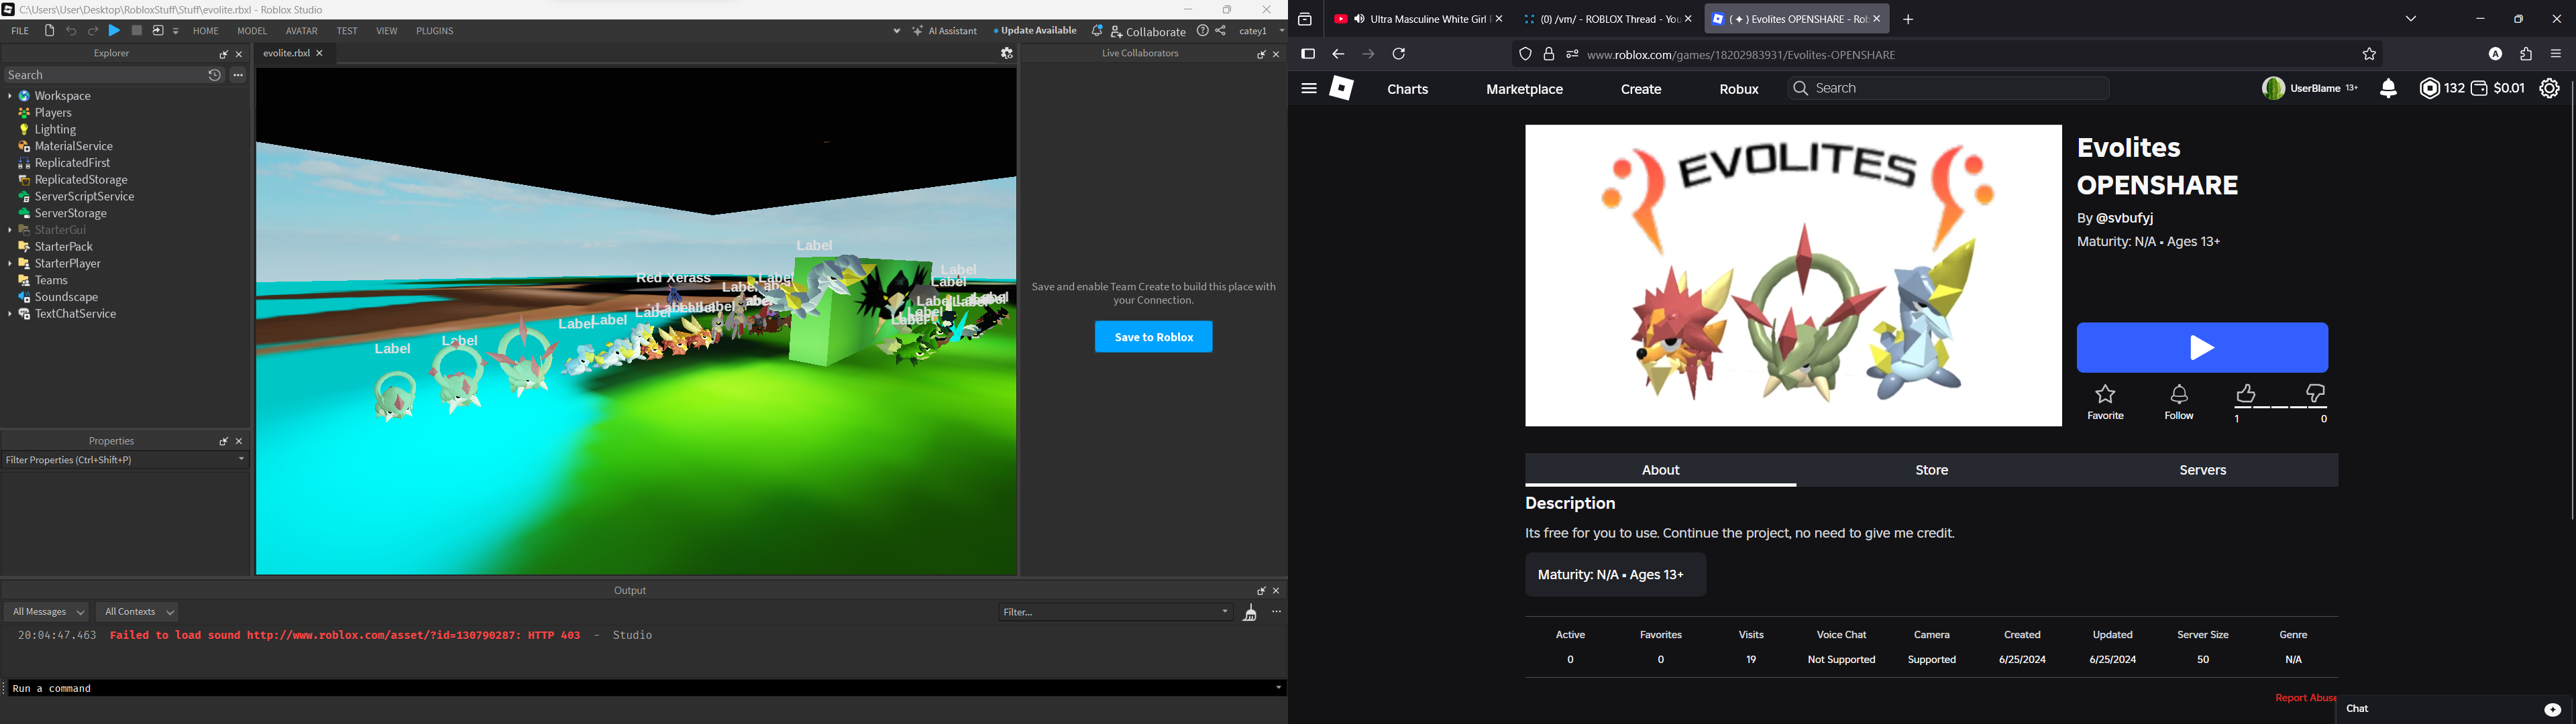
Task: Click the viewport visualization settings gear icon
Action: tap(1007, 54)
